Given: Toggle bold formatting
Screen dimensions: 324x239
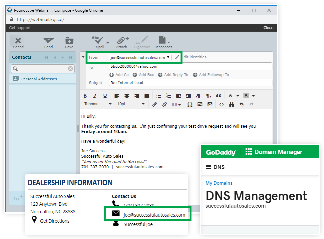Looking at the screenshot, I should tap(85, 96).
